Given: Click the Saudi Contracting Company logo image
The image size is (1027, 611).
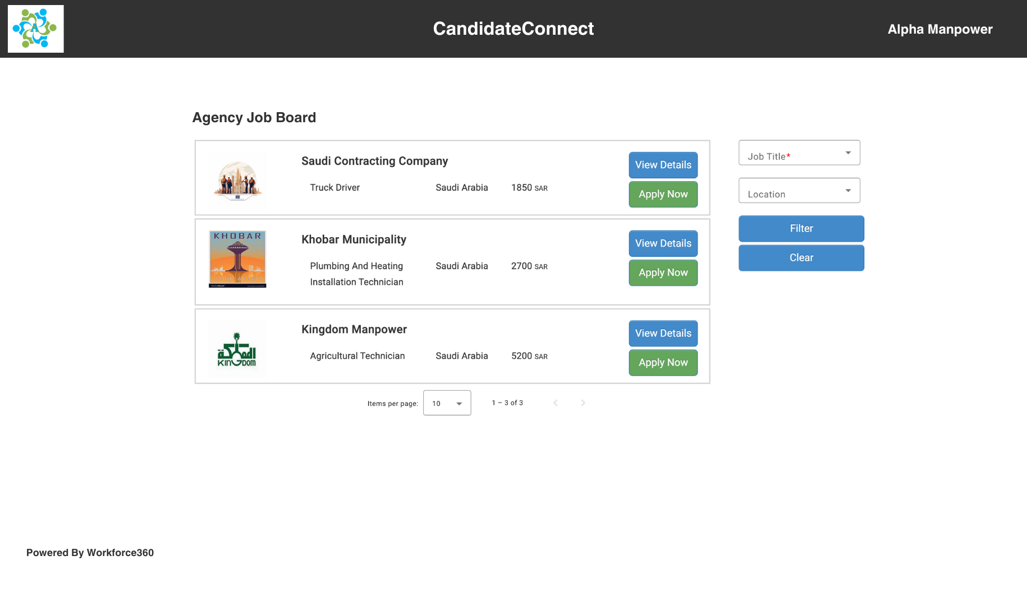Looking at the screenshot, I should tap(237, 179).
